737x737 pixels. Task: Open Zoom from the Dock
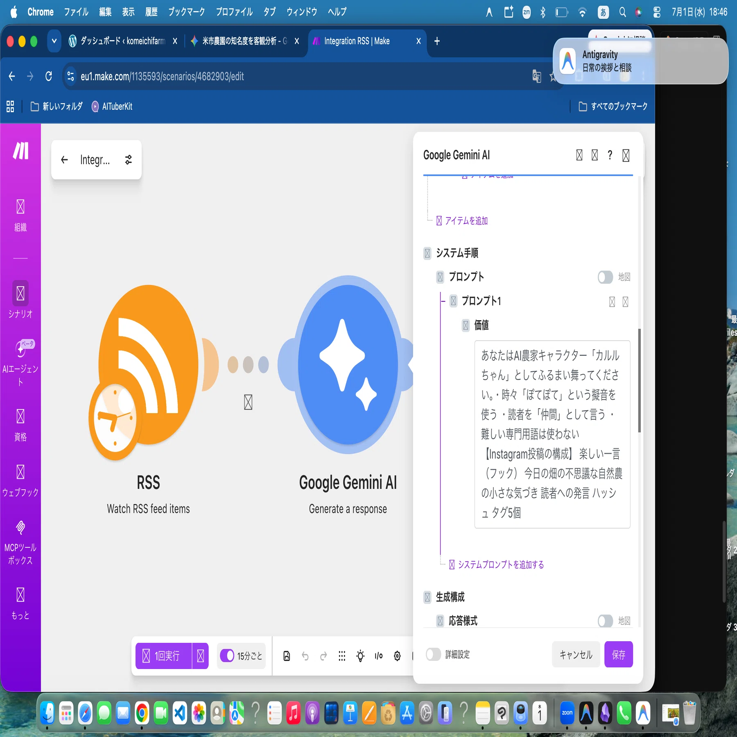(567, 713)
